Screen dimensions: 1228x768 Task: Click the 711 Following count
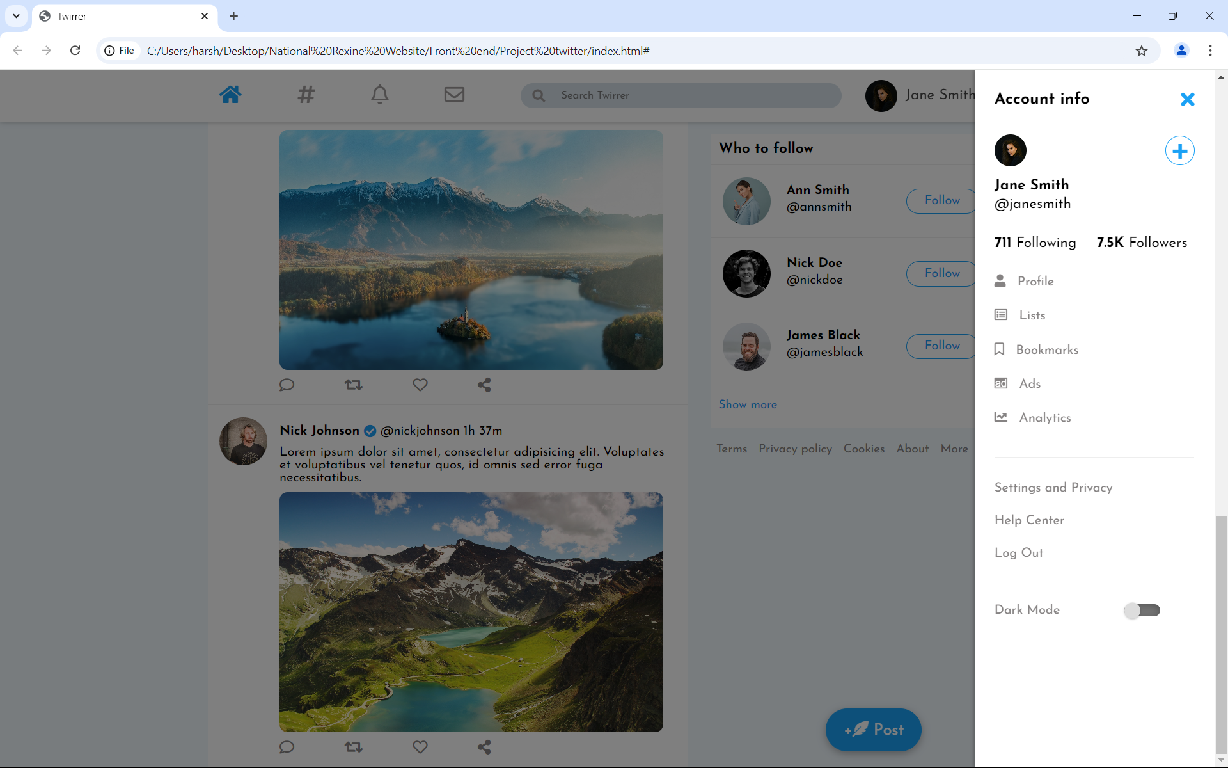[1035, 243]
